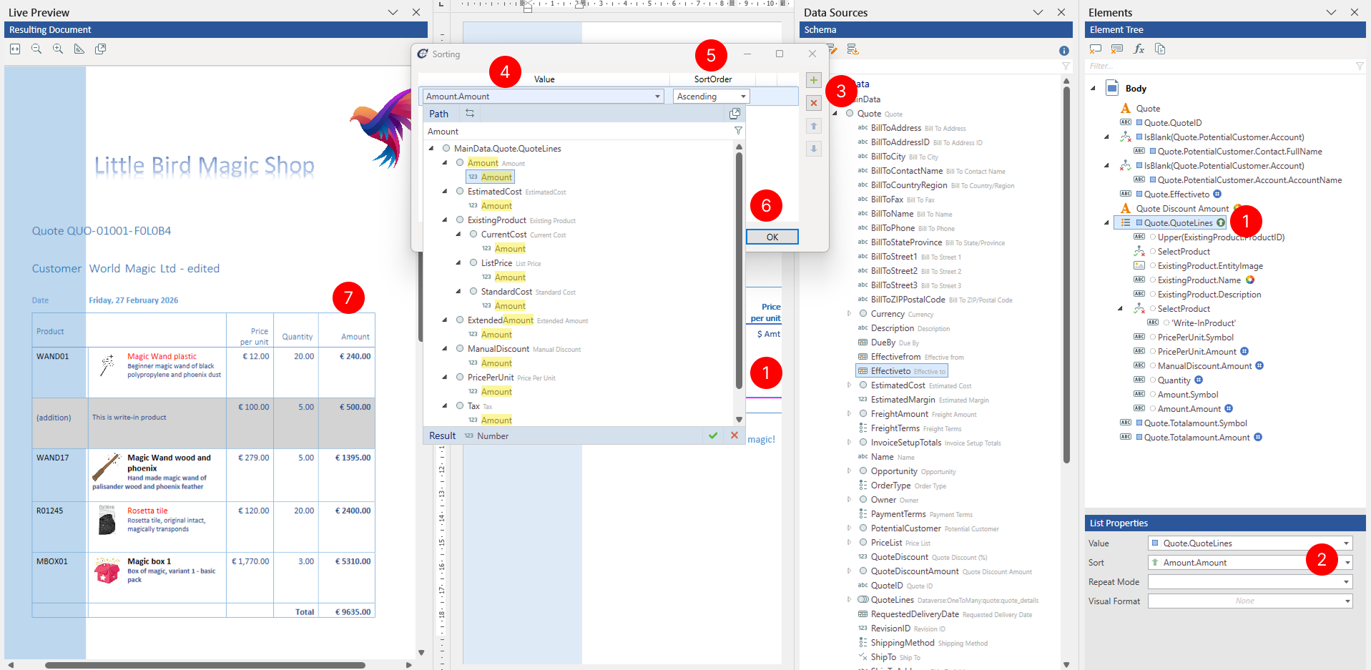Click the schema import icon in Data Sources
This screenshot has width=1371, height=670.
tap(852, 49)
